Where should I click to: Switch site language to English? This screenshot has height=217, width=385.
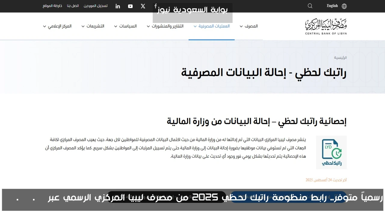[x=332, y=6]
